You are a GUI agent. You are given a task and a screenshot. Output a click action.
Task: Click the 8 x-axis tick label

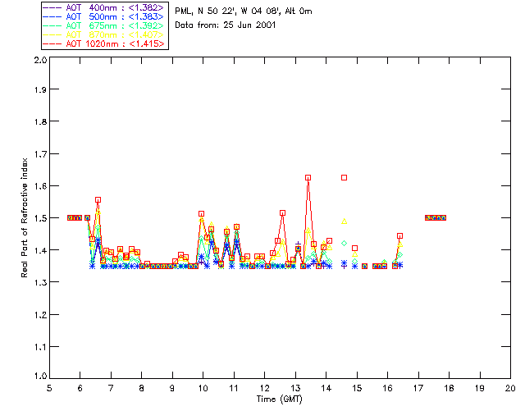[142, 388]
